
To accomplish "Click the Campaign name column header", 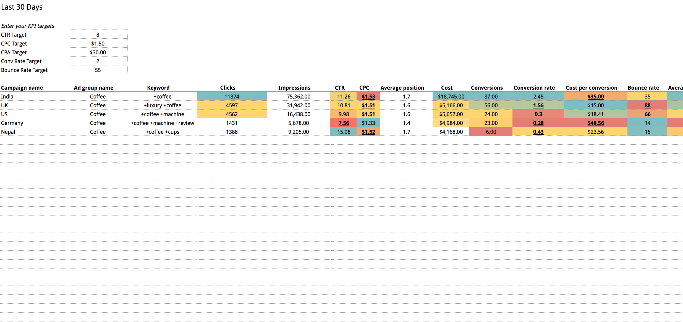I will pyautogui.click(x=22, y=88).
